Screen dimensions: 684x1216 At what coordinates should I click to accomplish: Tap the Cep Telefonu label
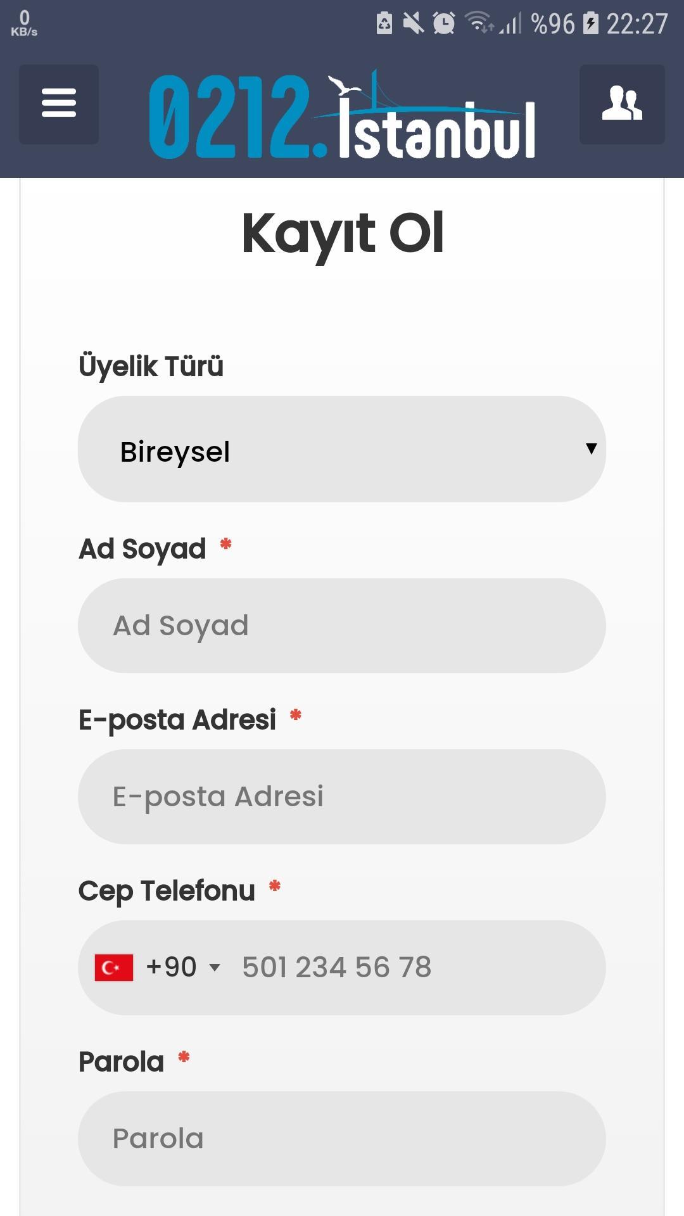[167, 891]
